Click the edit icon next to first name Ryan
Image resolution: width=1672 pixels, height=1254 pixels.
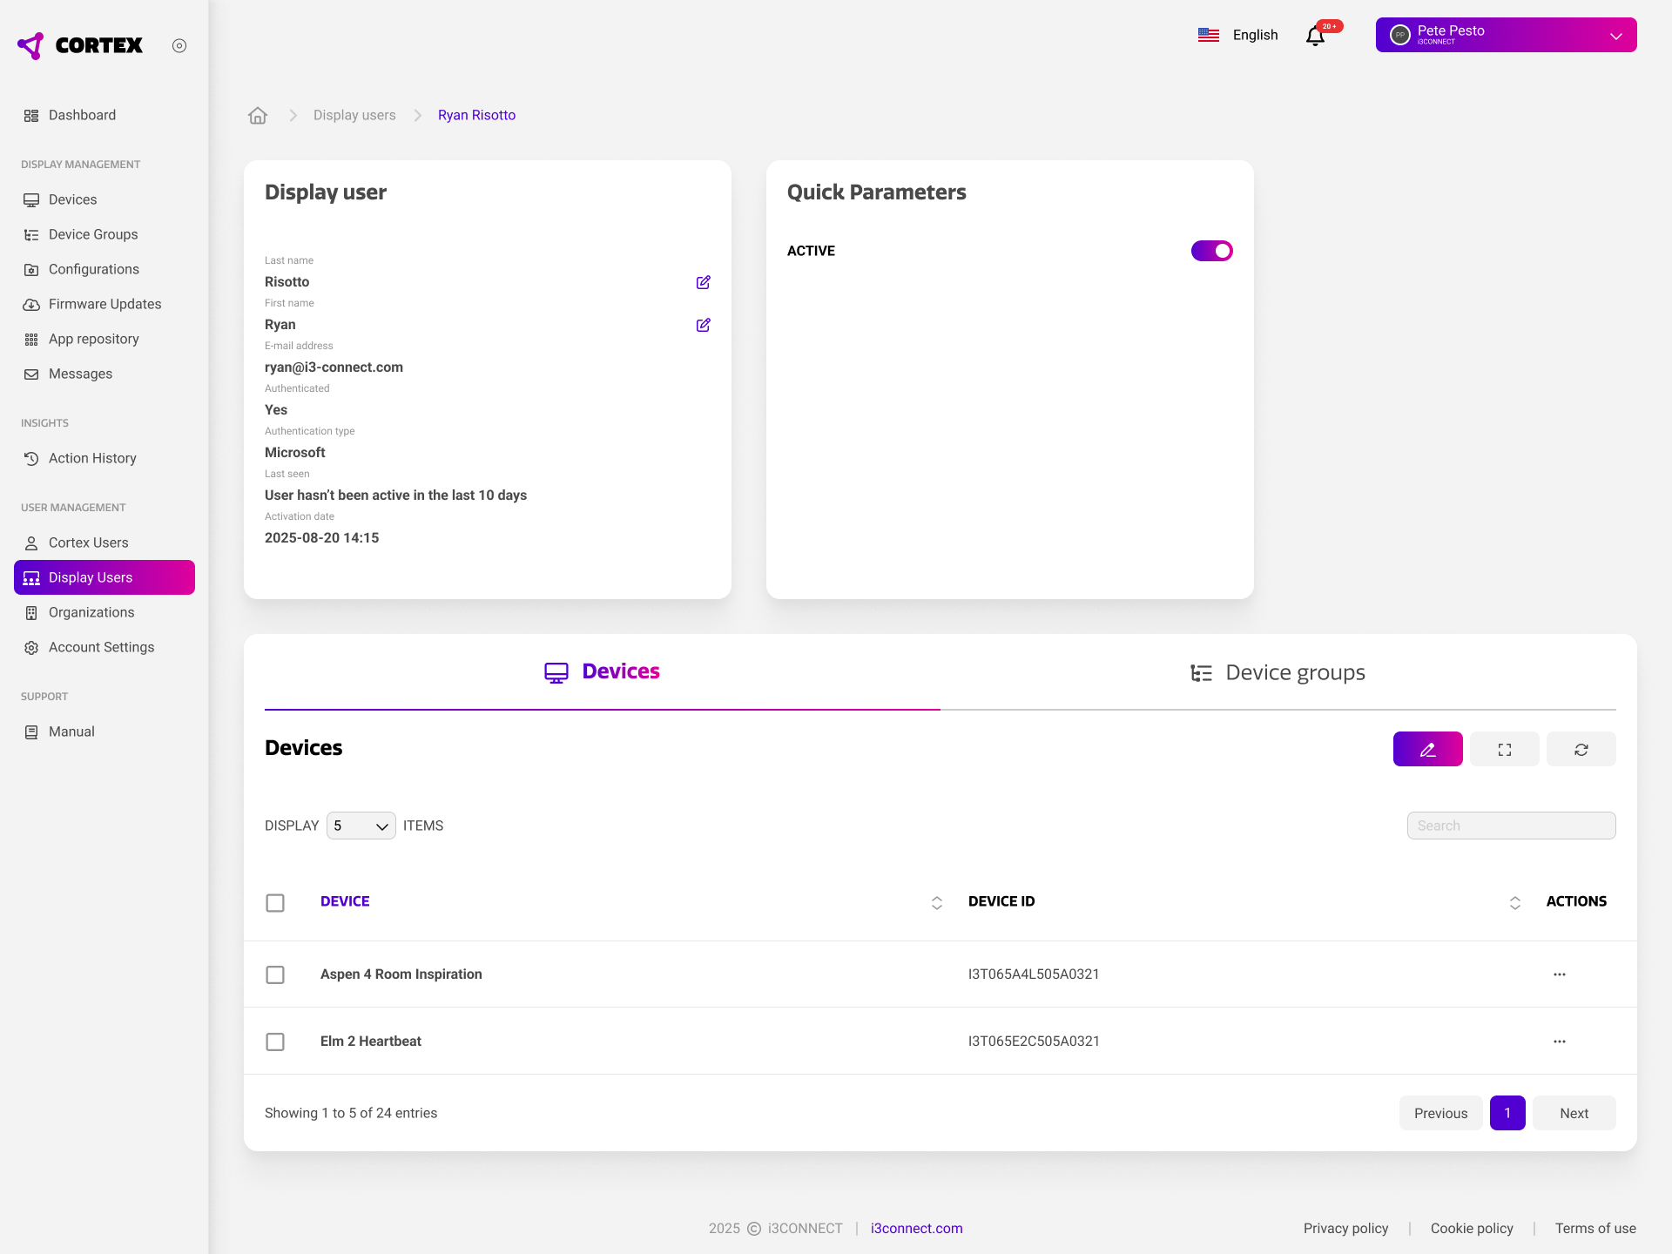(x=703, y=325)
